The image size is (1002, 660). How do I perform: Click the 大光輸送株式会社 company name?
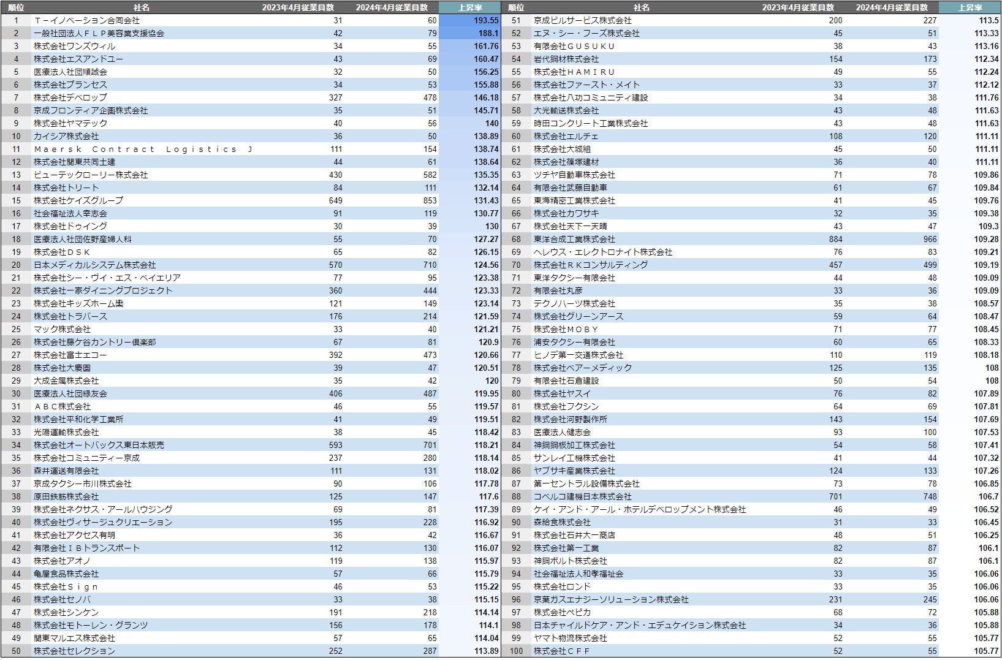566,110
